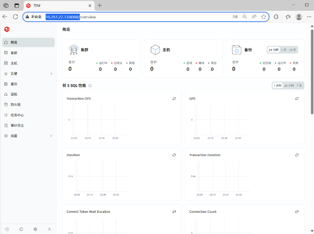The width and height of the screenshot is (314, 234).
Task: Open 审计日志 from the sidebar
Action: (x=17, y=125)
